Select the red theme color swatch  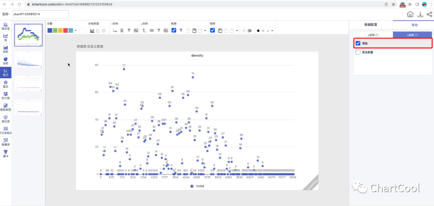tap(66, 31)
